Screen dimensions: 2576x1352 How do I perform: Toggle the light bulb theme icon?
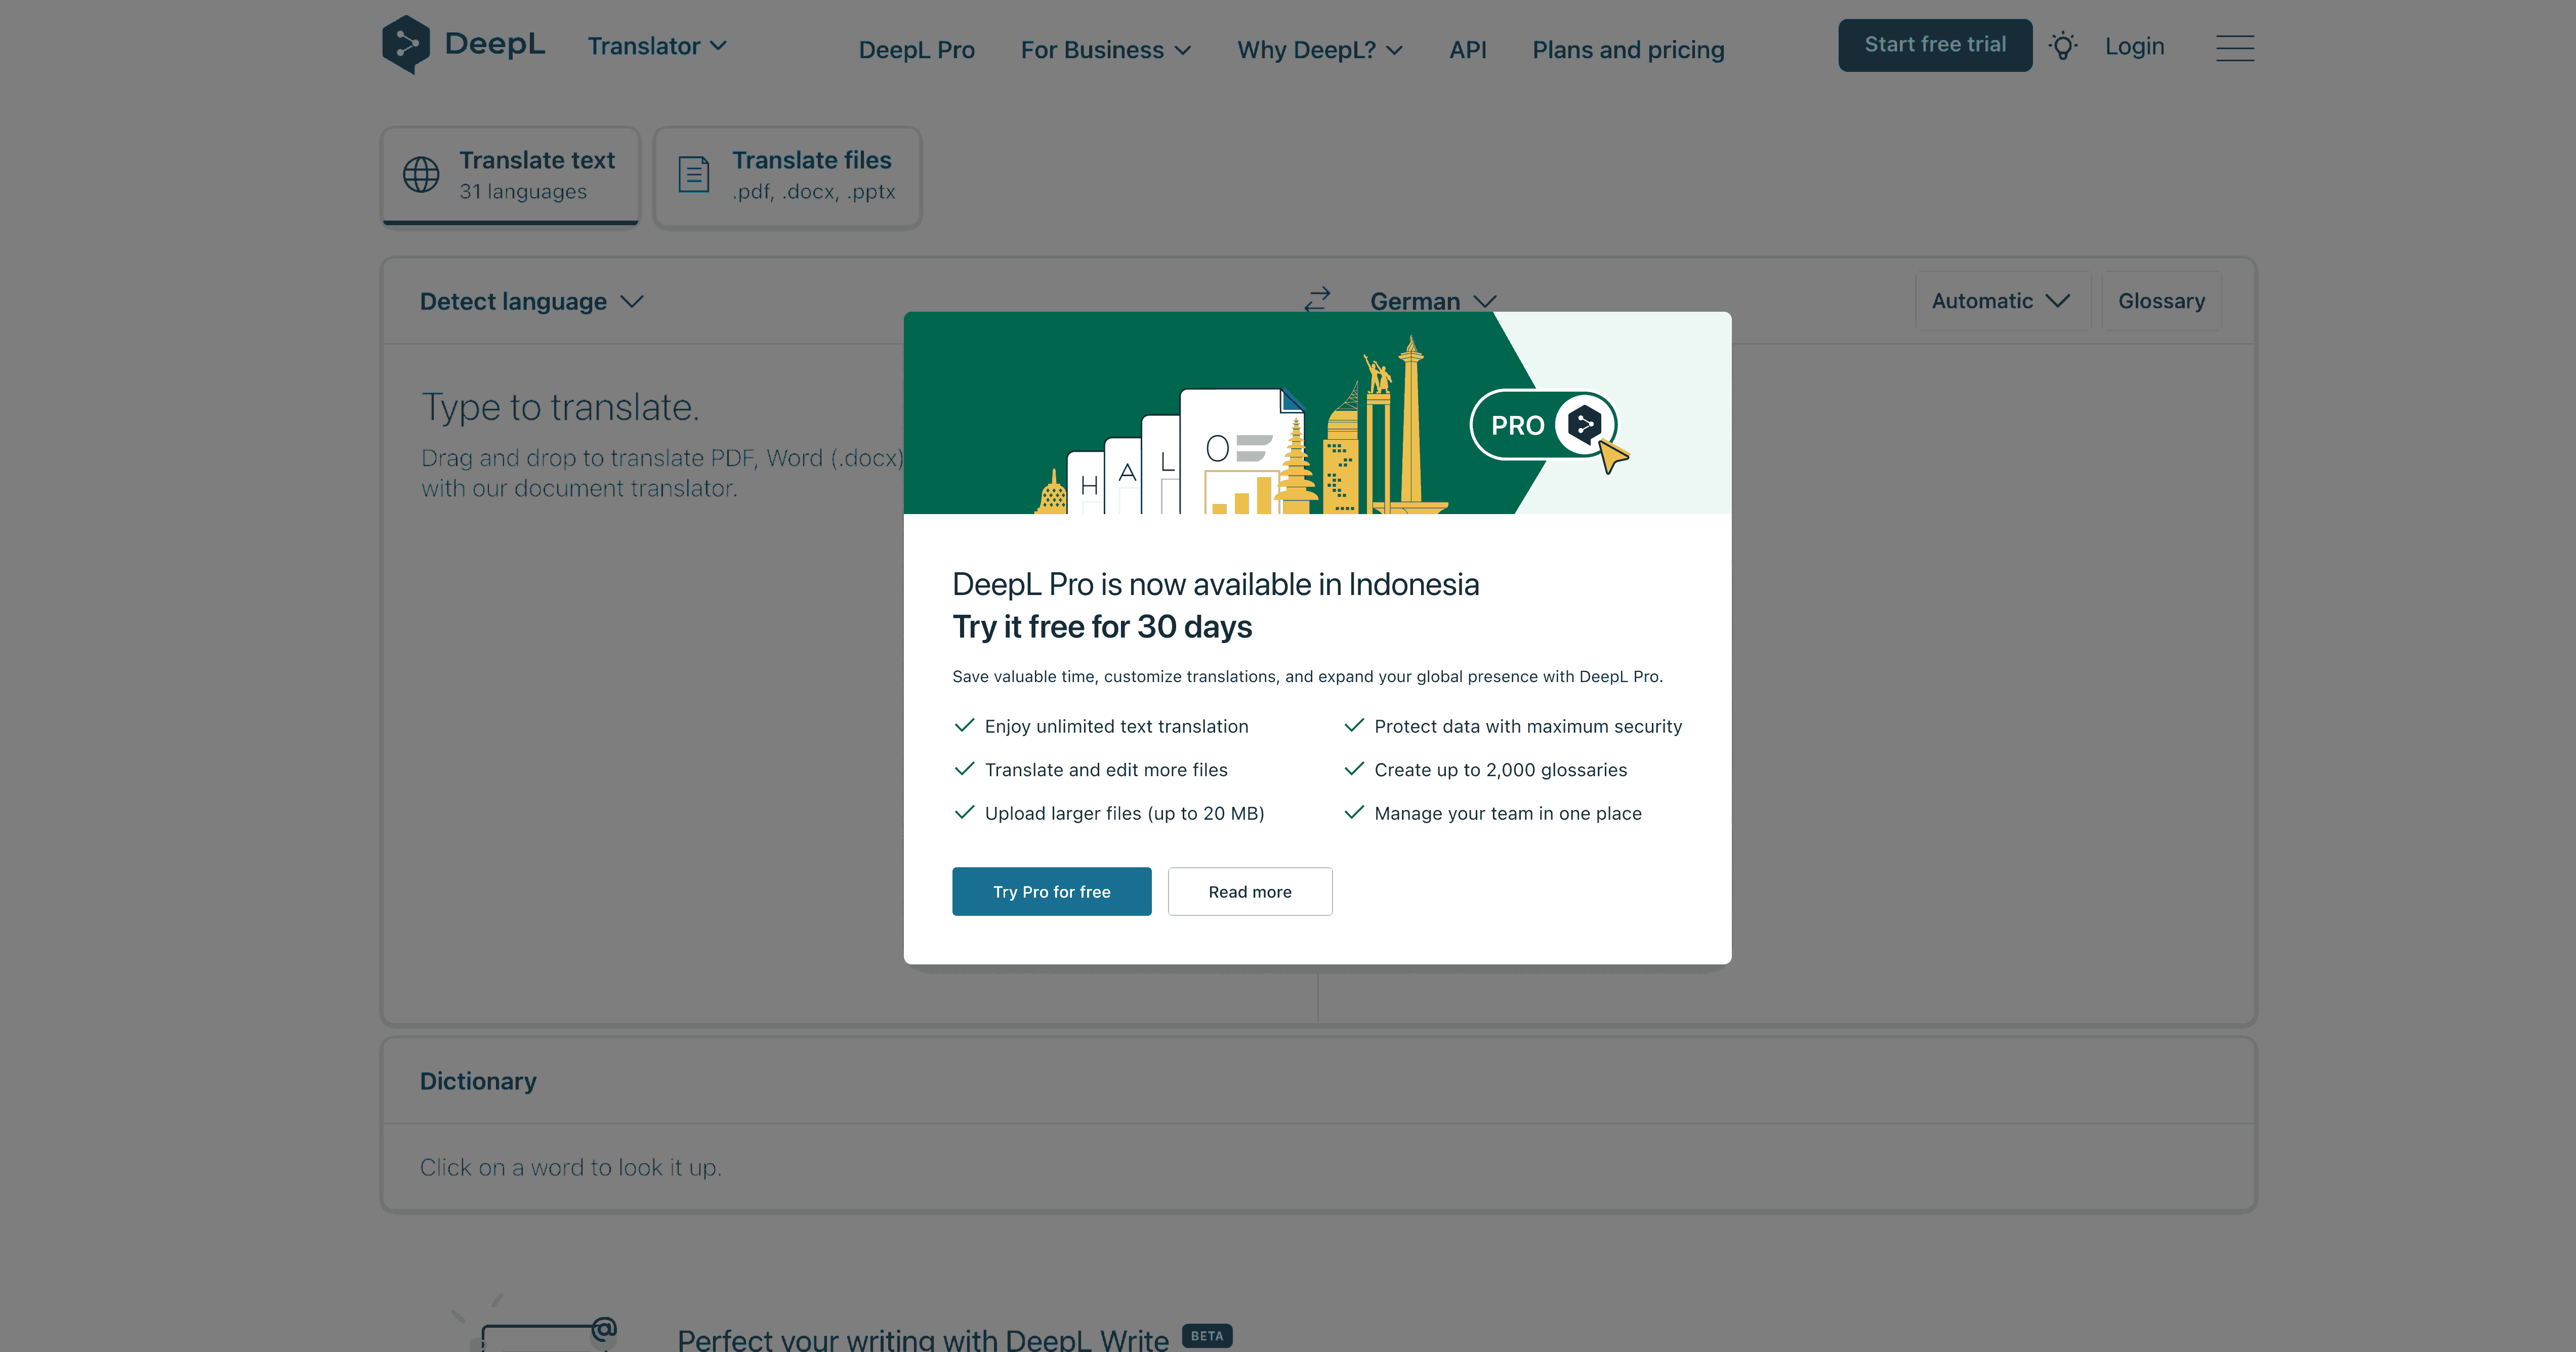point(2062,46)
